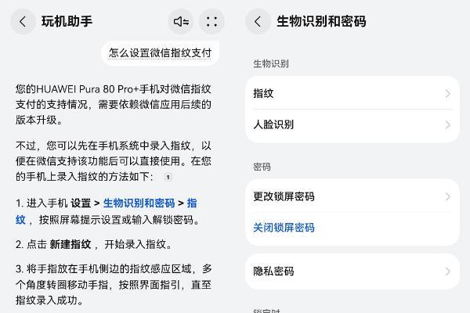Image resolution: width=470 pixels, height=313 pixels.
Task: Open the 更改锁屏密码 settings row
Action: 352,196
